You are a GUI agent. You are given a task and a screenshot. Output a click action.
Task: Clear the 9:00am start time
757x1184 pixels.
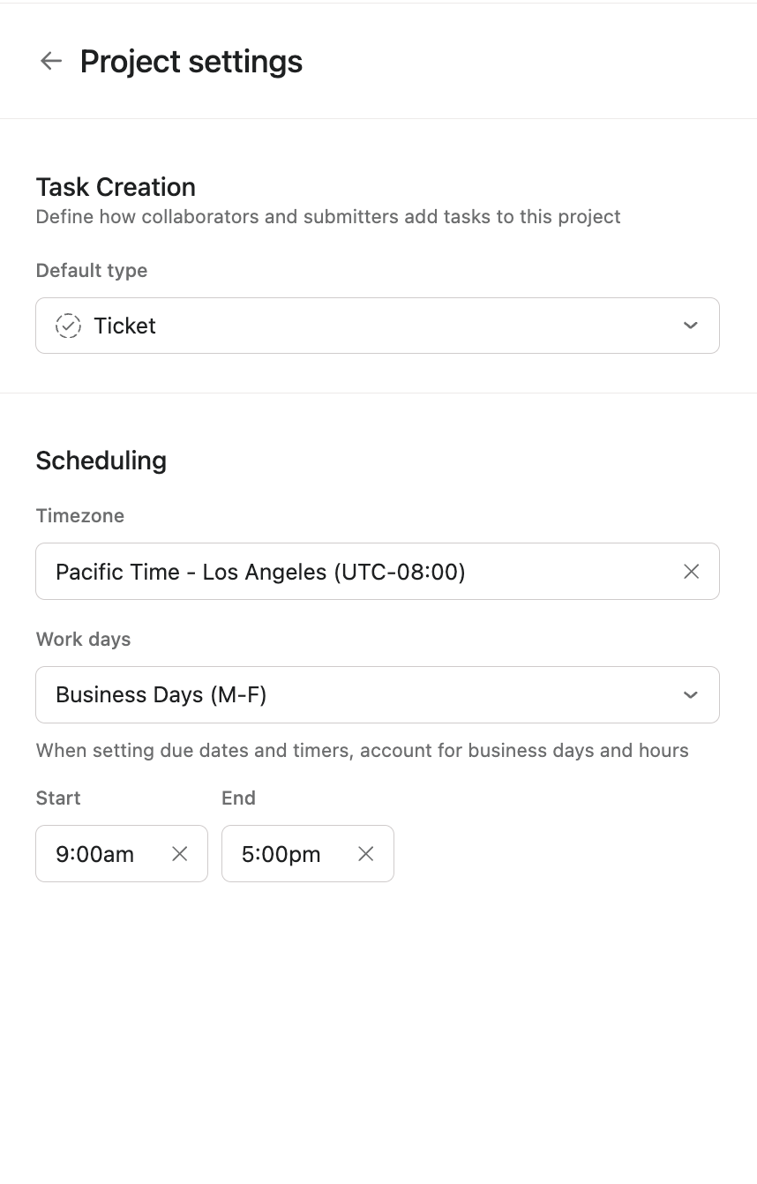pos(179,853)
